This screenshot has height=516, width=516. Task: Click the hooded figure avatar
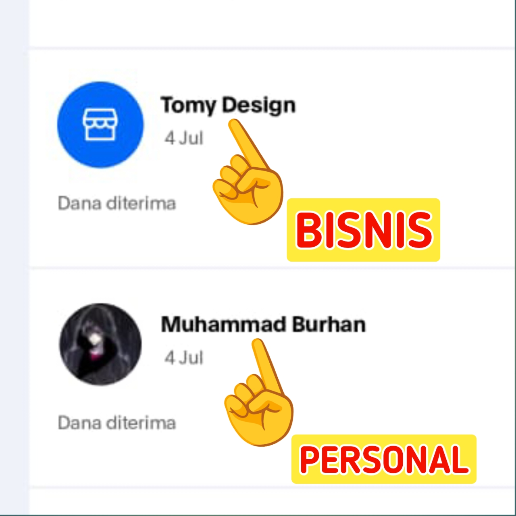[x=100, y=344]
